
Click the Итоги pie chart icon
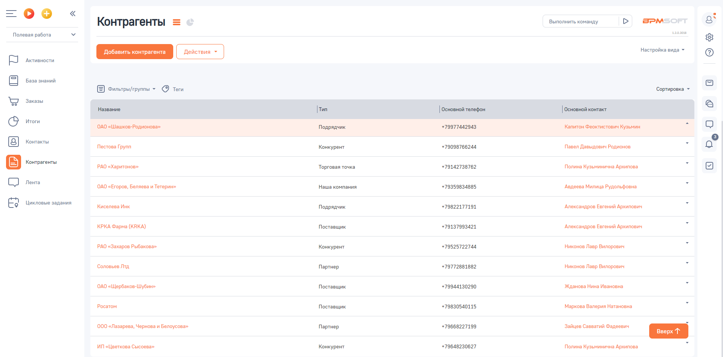(14, 121)
